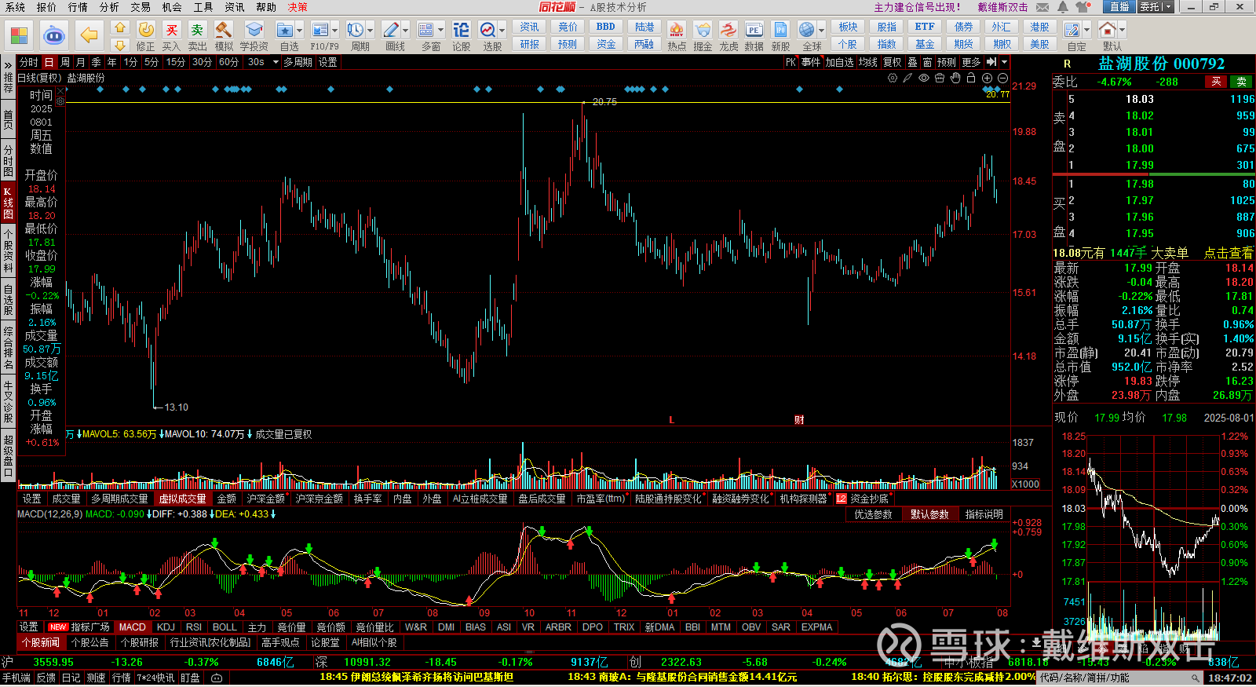Image resolution: width=1256 pixels, height=687 pixels.
Task: Click the yellow down arrow toolbar icon
Action: click(x=120, y=45)
